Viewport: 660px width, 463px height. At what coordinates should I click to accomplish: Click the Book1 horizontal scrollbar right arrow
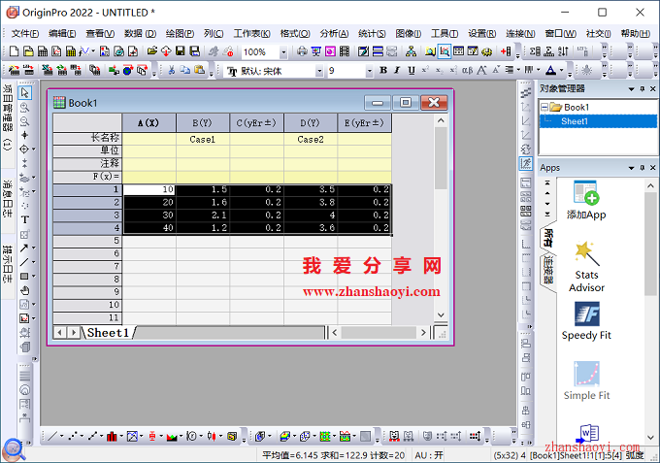(423, 333)
